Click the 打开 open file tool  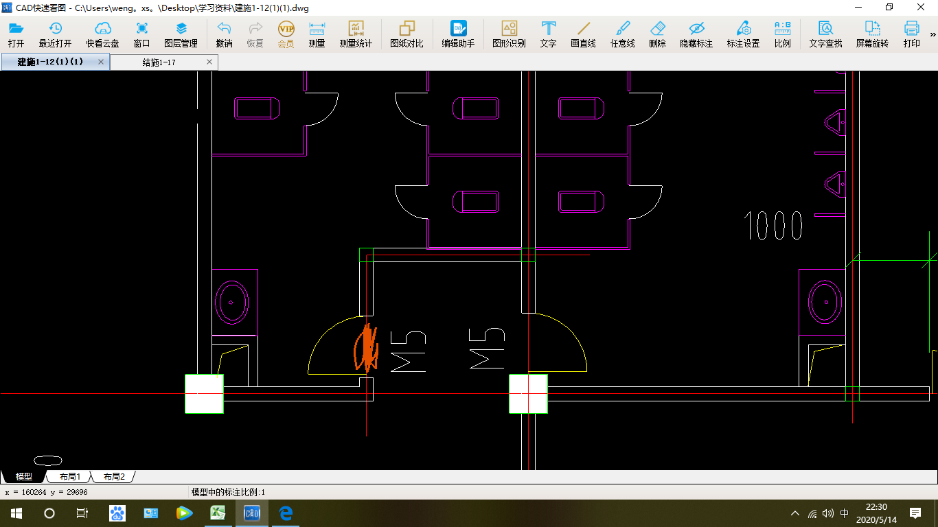click(16, 34)
